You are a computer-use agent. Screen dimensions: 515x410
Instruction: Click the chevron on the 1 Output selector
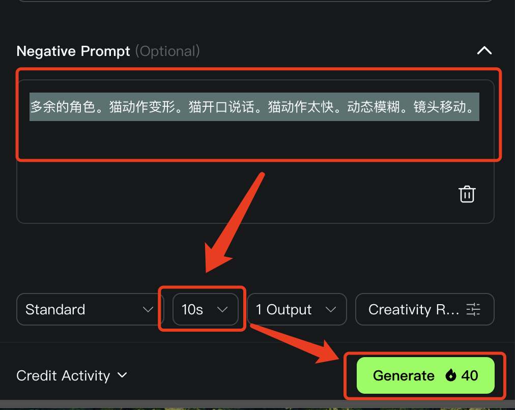coord(331,309)
